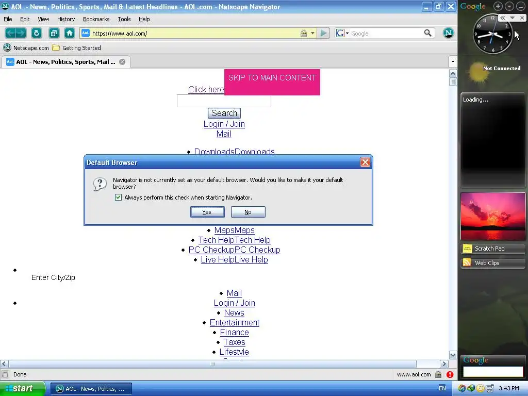This screenshot has height=396, width=528.
Task: Click the Skip To Main Content banner
Action: [272, 82]
